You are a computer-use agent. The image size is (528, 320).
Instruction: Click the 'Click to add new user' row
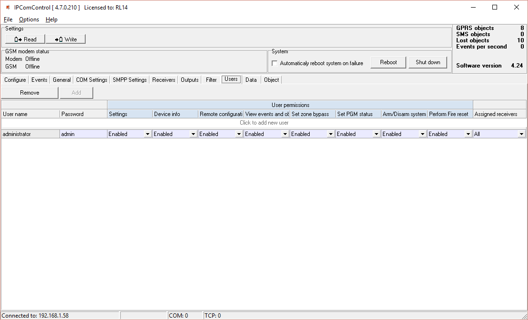point(264,123)
